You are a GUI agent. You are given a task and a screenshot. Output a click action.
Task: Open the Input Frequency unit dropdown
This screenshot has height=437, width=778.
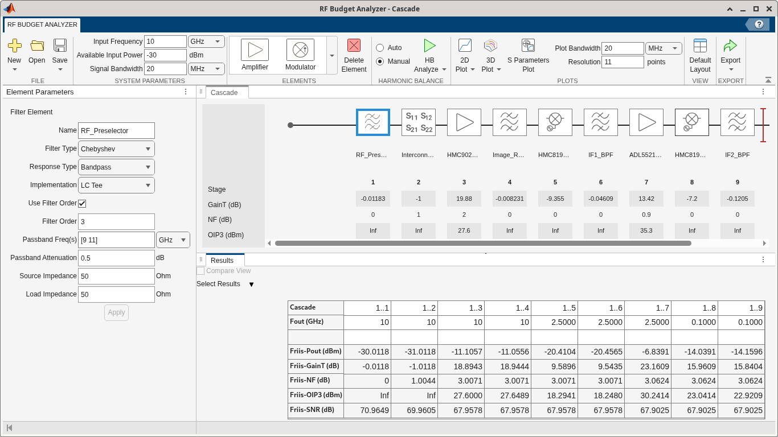[206, 42]
